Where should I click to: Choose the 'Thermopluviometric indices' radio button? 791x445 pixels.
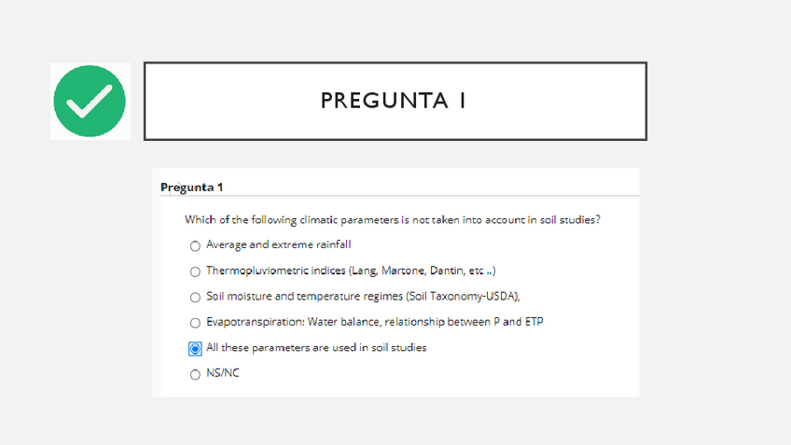(195, 272)
